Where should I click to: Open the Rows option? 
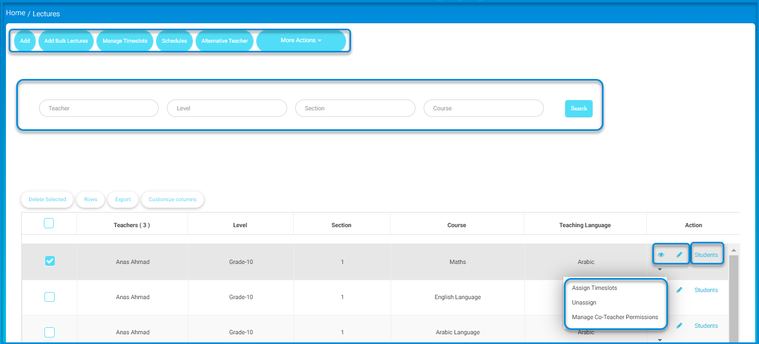[90, 200]
